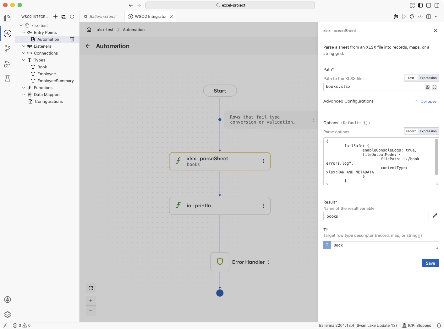The height and width of the screenshot is (329, 444).
Task: Switch to the Ballerina.toml tab
Action: pyautogui.click(x=102, y=17)
